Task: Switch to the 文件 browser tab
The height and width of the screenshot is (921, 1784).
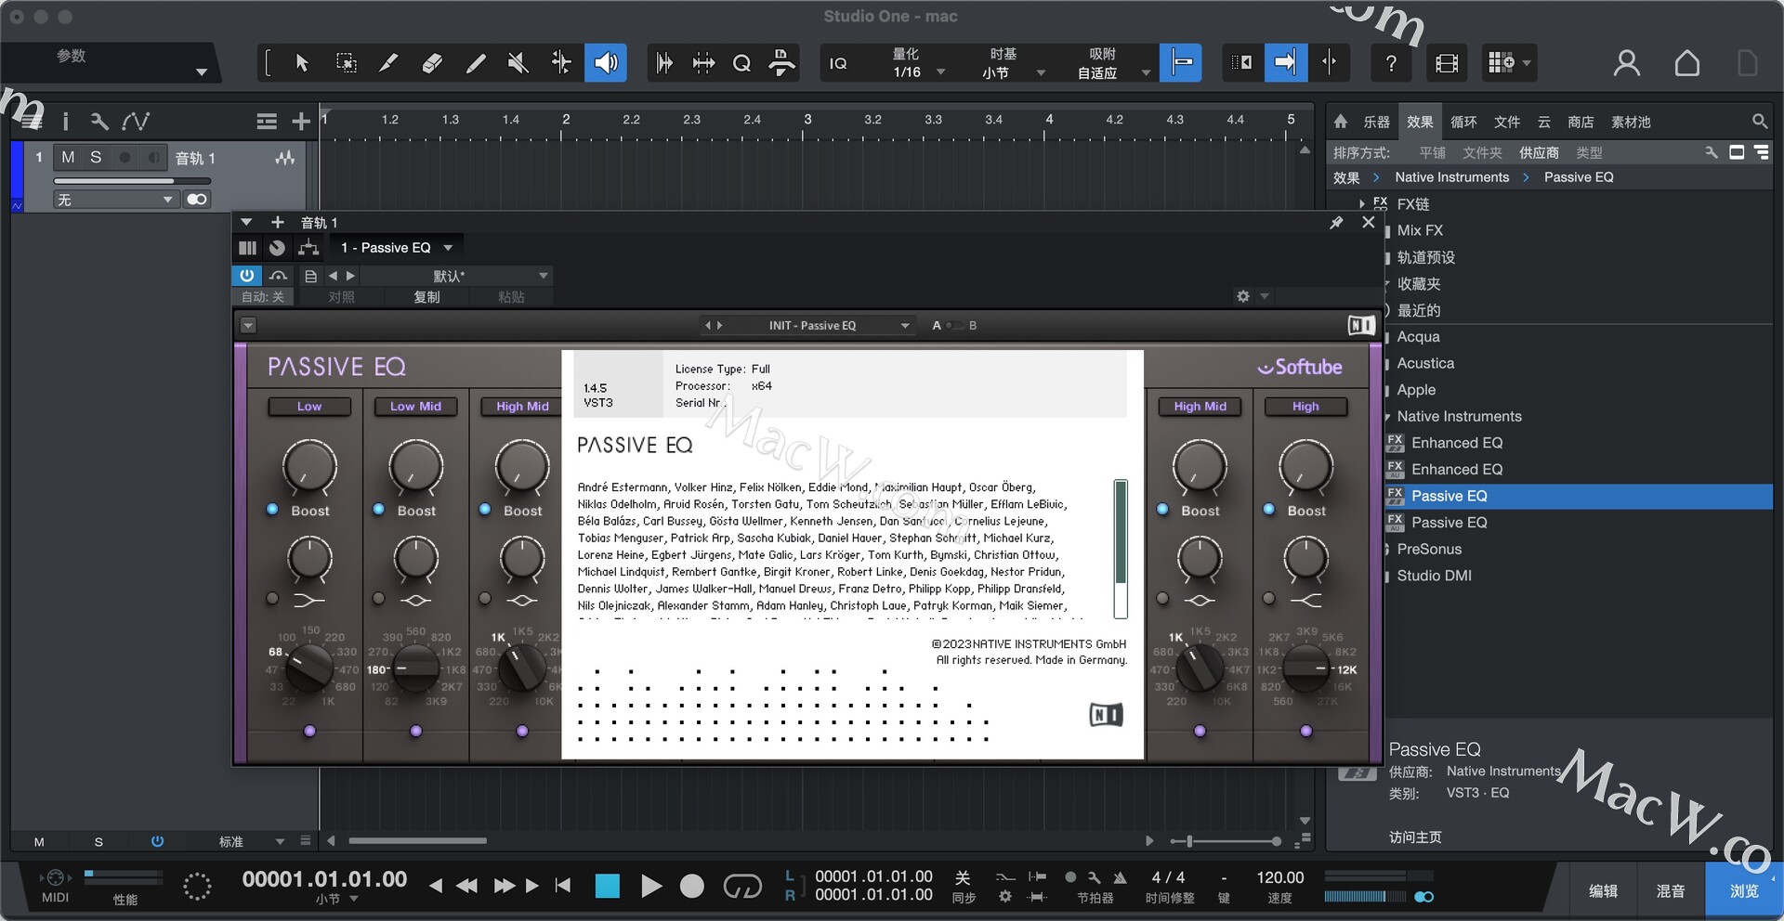Action: click(x=1507, y=122)
